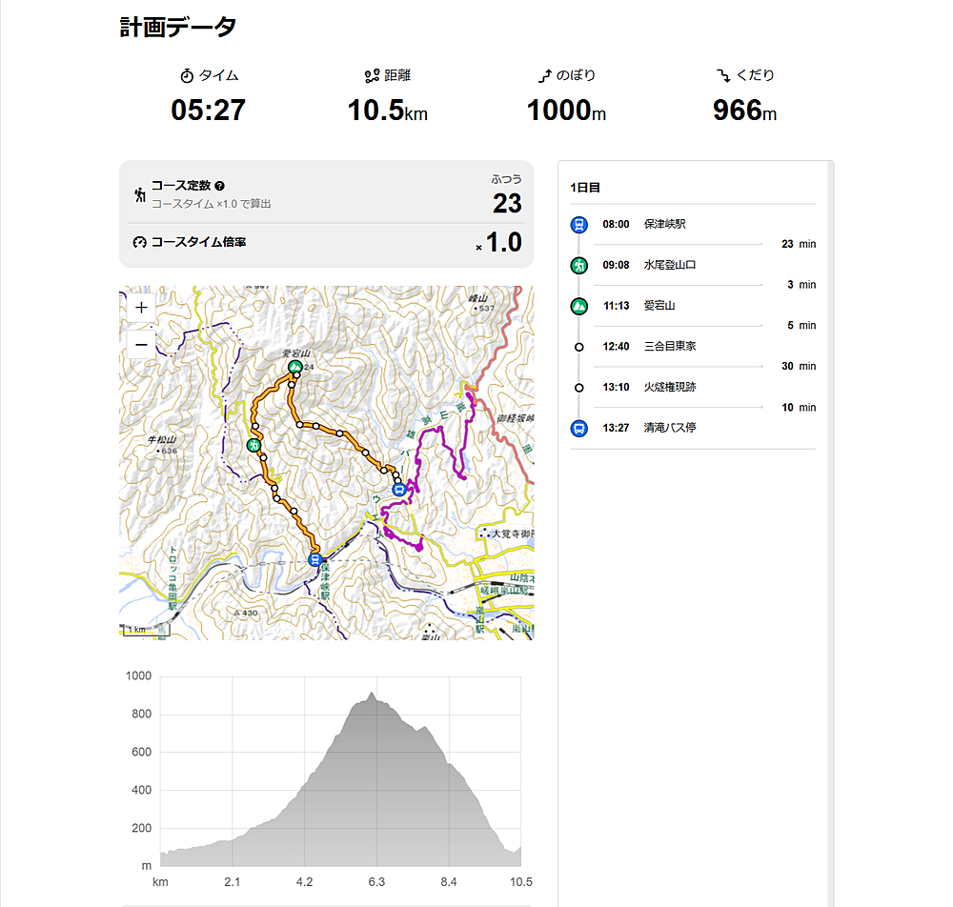Image resolution: width=953 pixels, height=907 pixels.
Task: Click the Mt. Atago summit marker on map
Action: tap(294, 366)
